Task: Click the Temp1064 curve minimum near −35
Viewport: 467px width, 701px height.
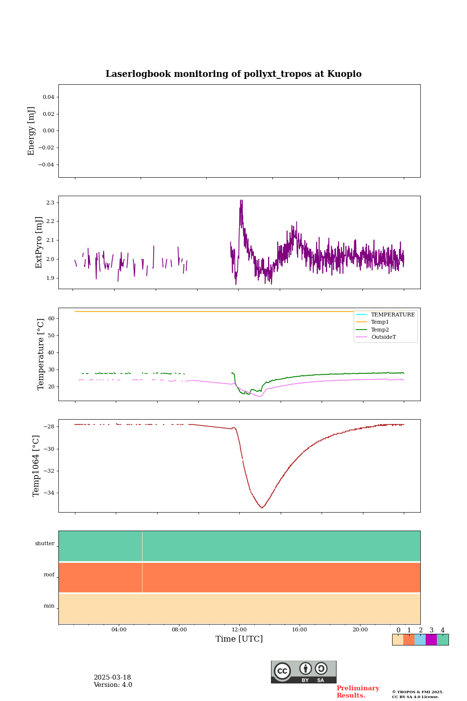Action: point(262,507)
